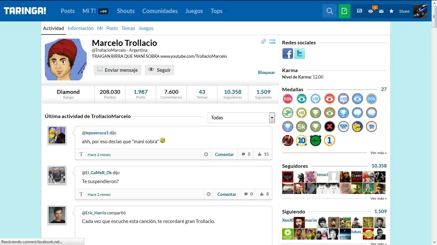Click comment bubble count on lepusecuca1's post

(246, 154)
